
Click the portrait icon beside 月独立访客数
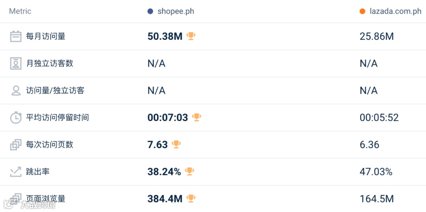tap(16, 63)
